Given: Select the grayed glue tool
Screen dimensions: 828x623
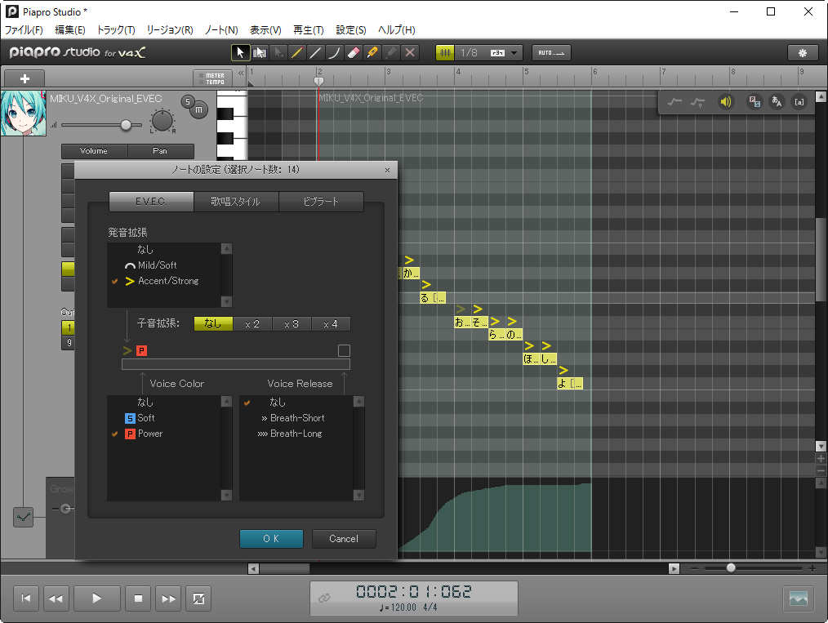Looking at the screenshot, I should tap(391, 52).
